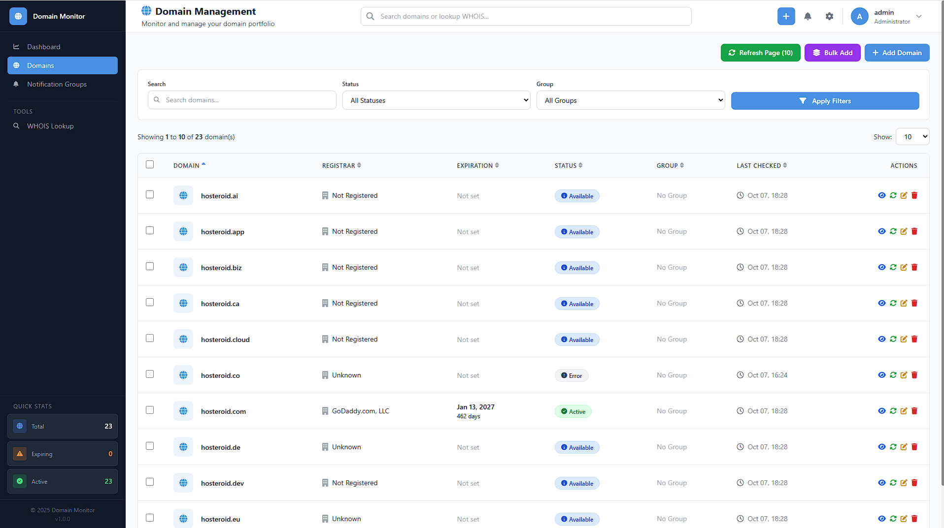Refresh hosteroid.app using its green refresh icon
944x528 pixels.
pyautogui.click(x=893, y=231)
